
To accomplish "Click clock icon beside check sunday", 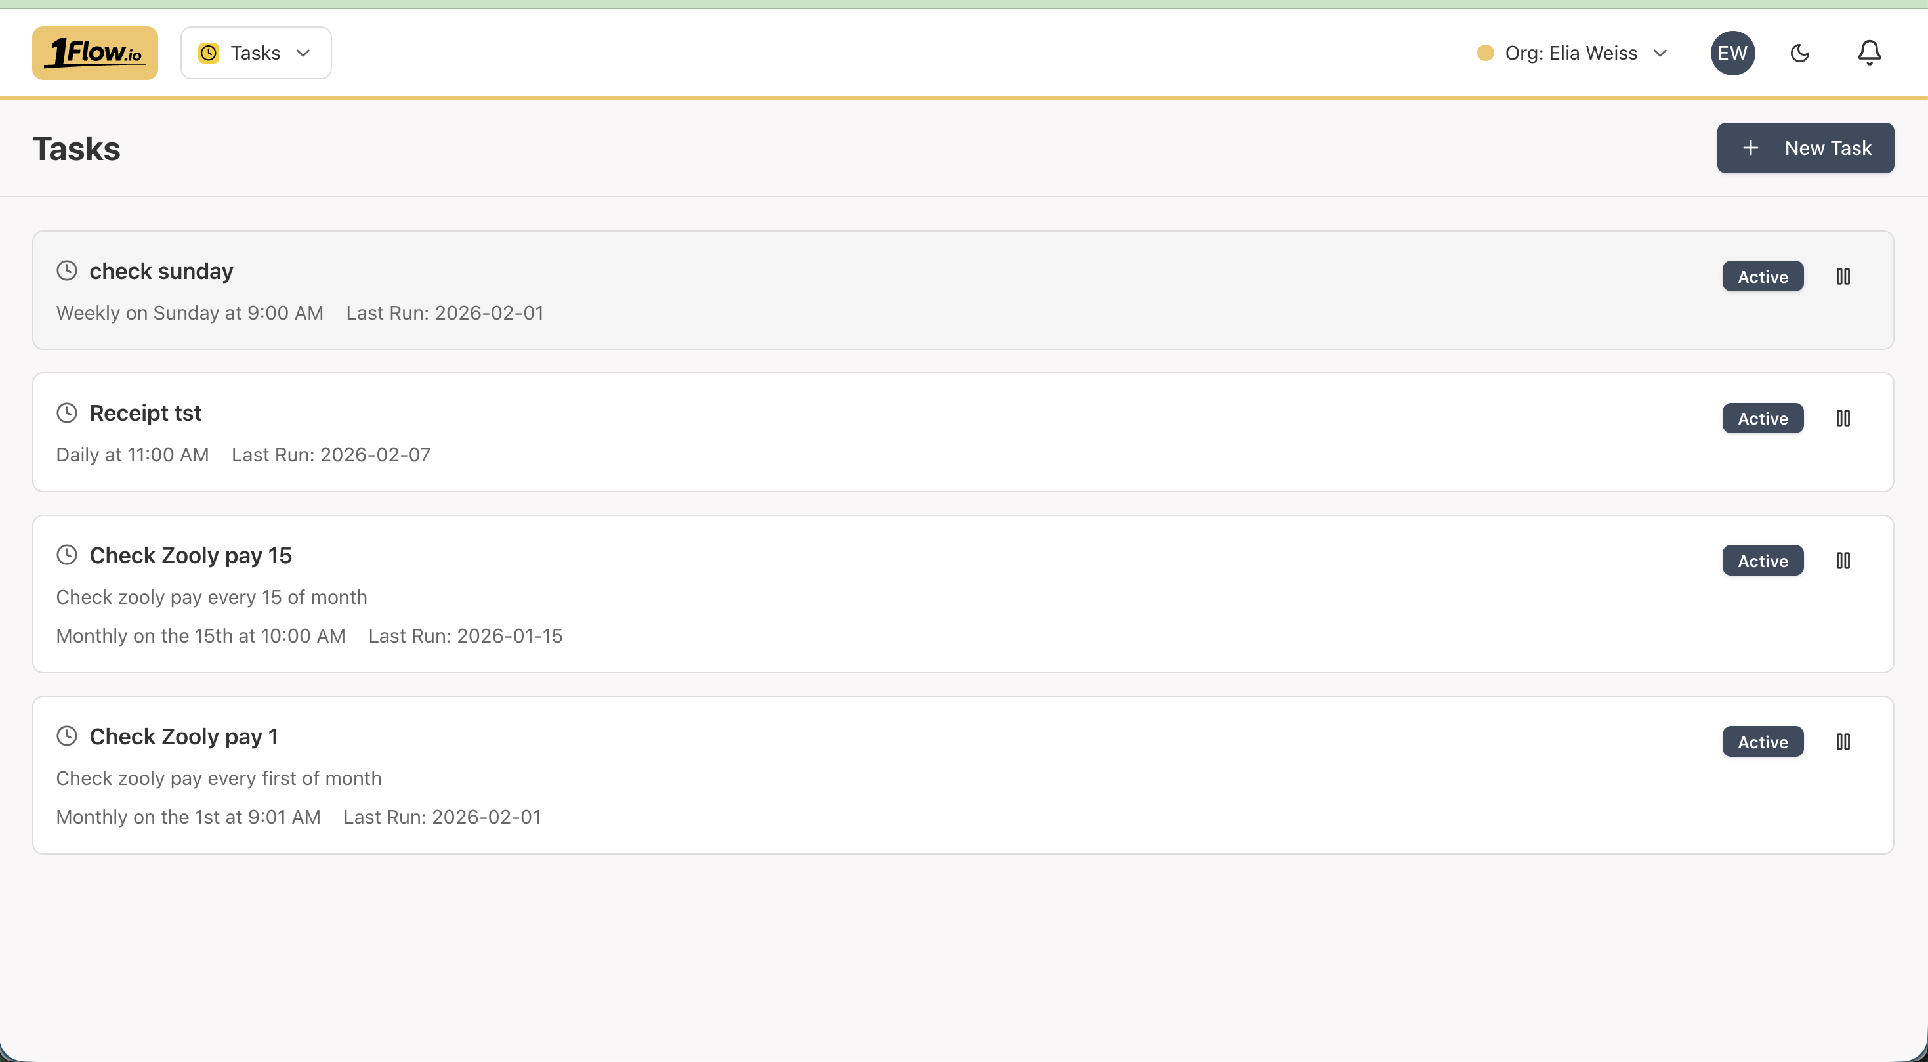I will click(x=67, y=271).
